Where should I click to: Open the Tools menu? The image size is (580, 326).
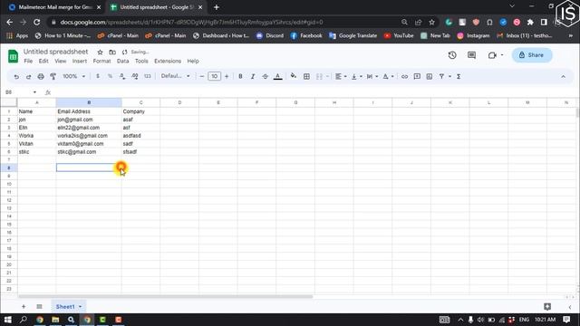pyautogui.click(x=141, y=61)
